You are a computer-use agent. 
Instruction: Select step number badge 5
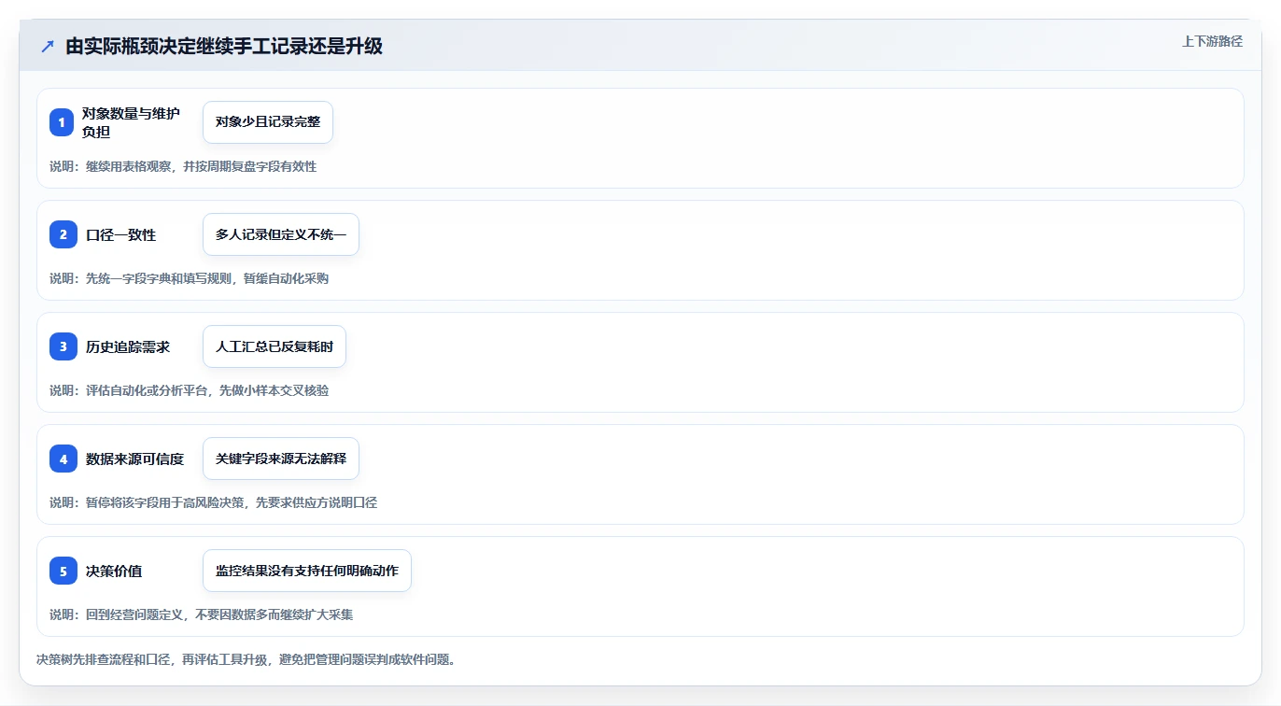[63, 571]
